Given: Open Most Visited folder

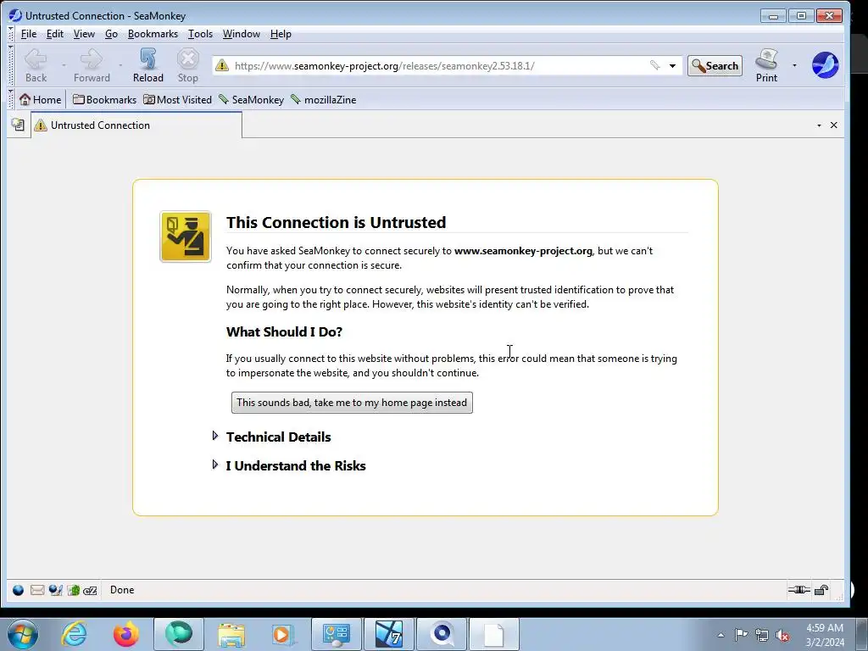Looking at the screenshot, I should [178, 100].
